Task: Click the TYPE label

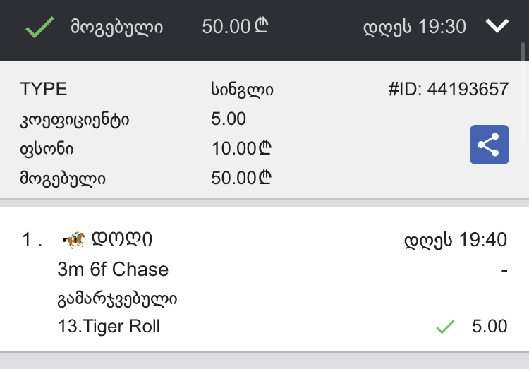Action: [44, 90]
